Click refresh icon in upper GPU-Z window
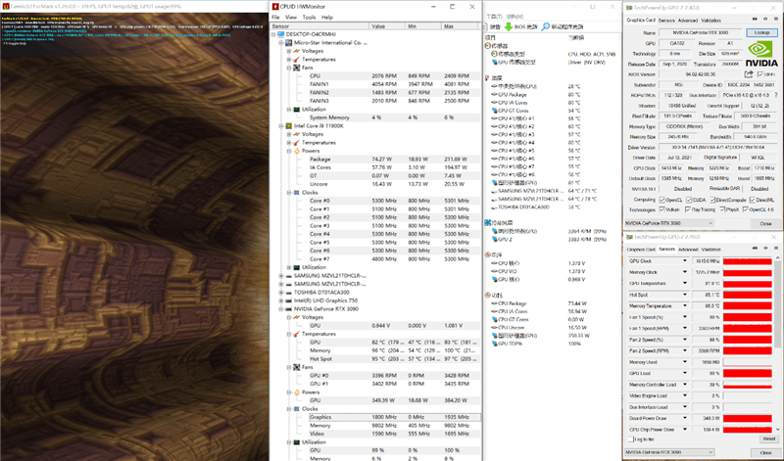 click(x=765, y=20)
